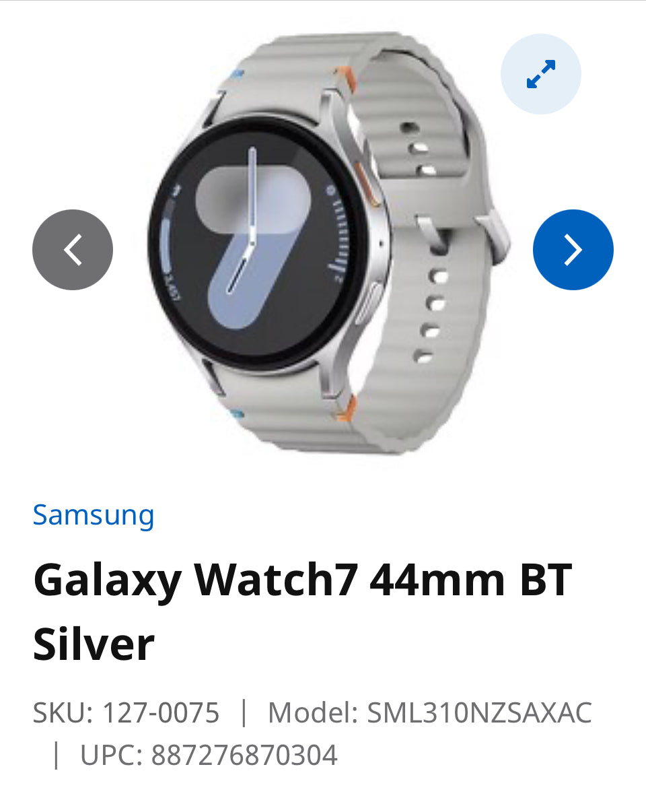
Task: Open the Samsung brand link
Action: pos(94,515)
